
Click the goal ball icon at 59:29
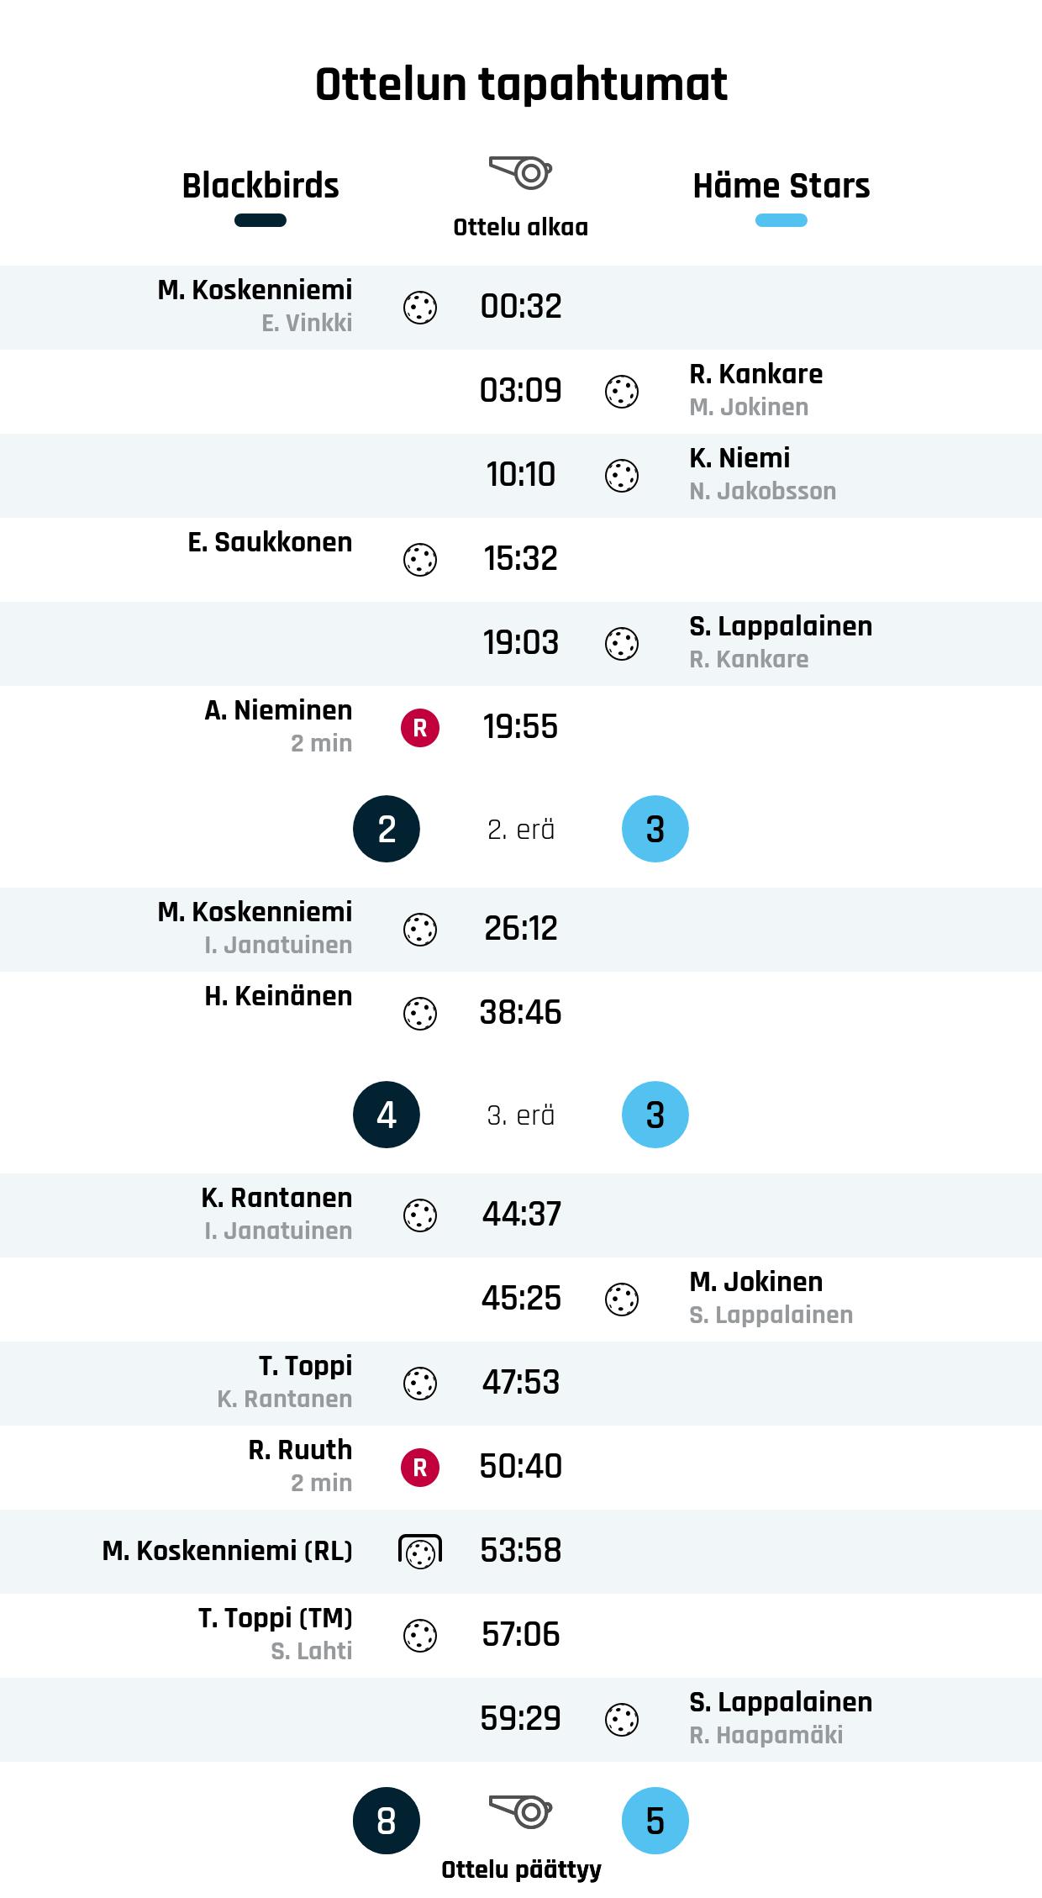[x=622, y=1720]
